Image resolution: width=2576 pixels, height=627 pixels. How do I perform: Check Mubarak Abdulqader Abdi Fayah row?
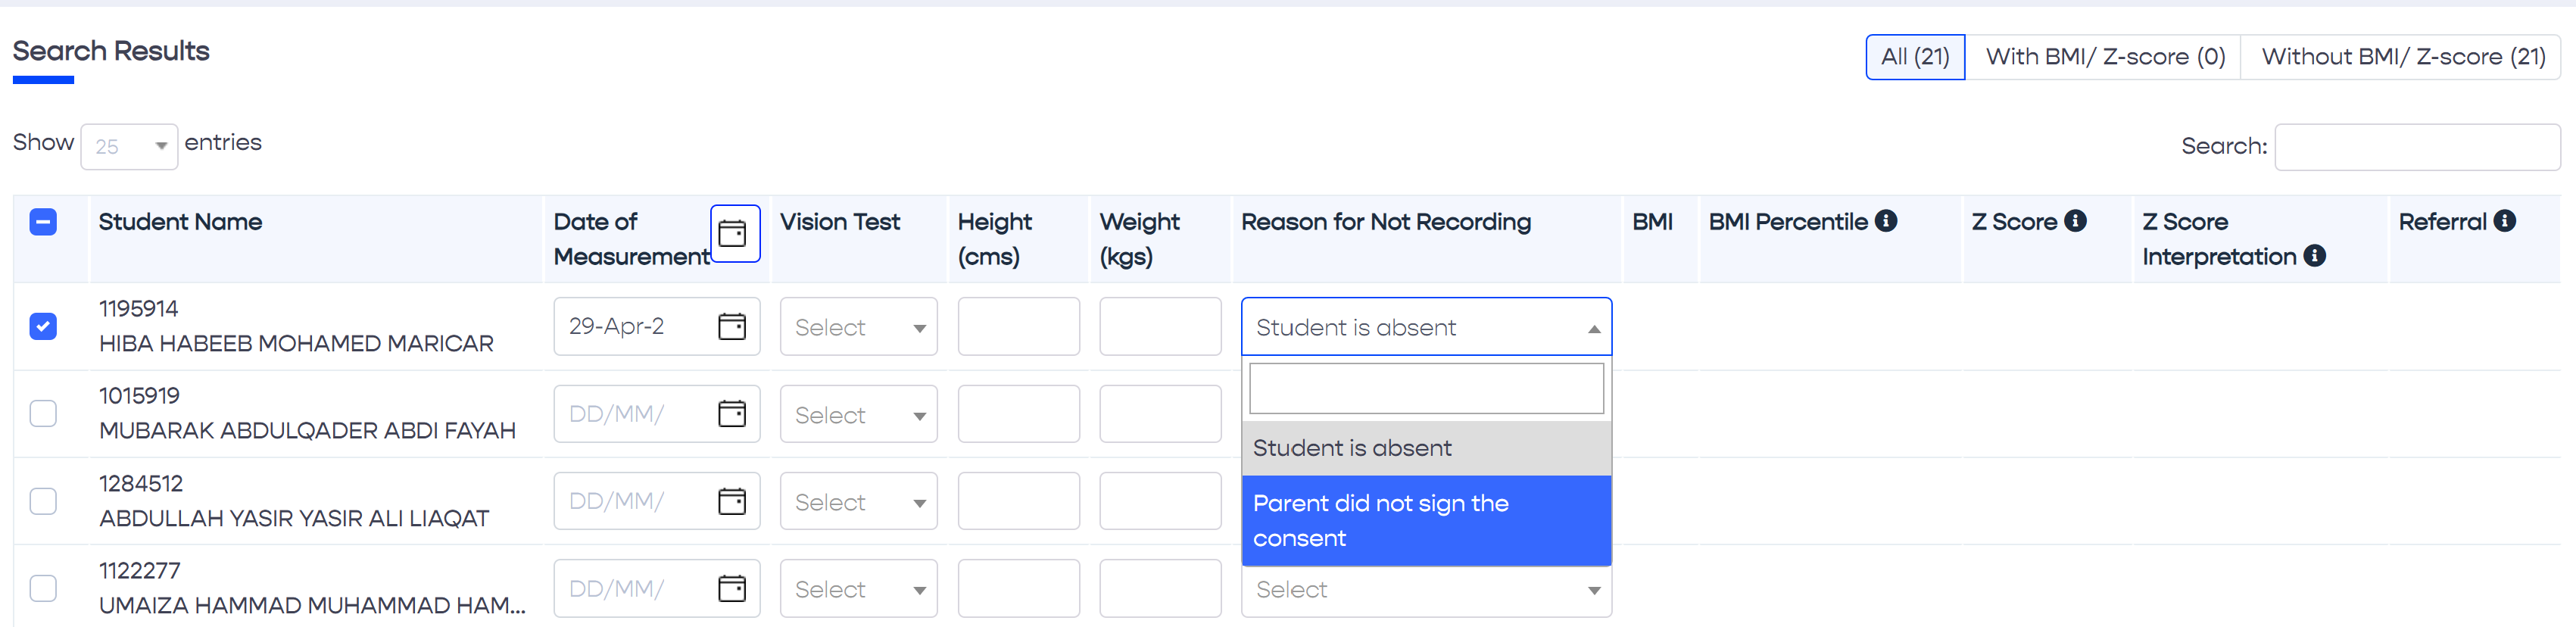[x=43, y=413]
